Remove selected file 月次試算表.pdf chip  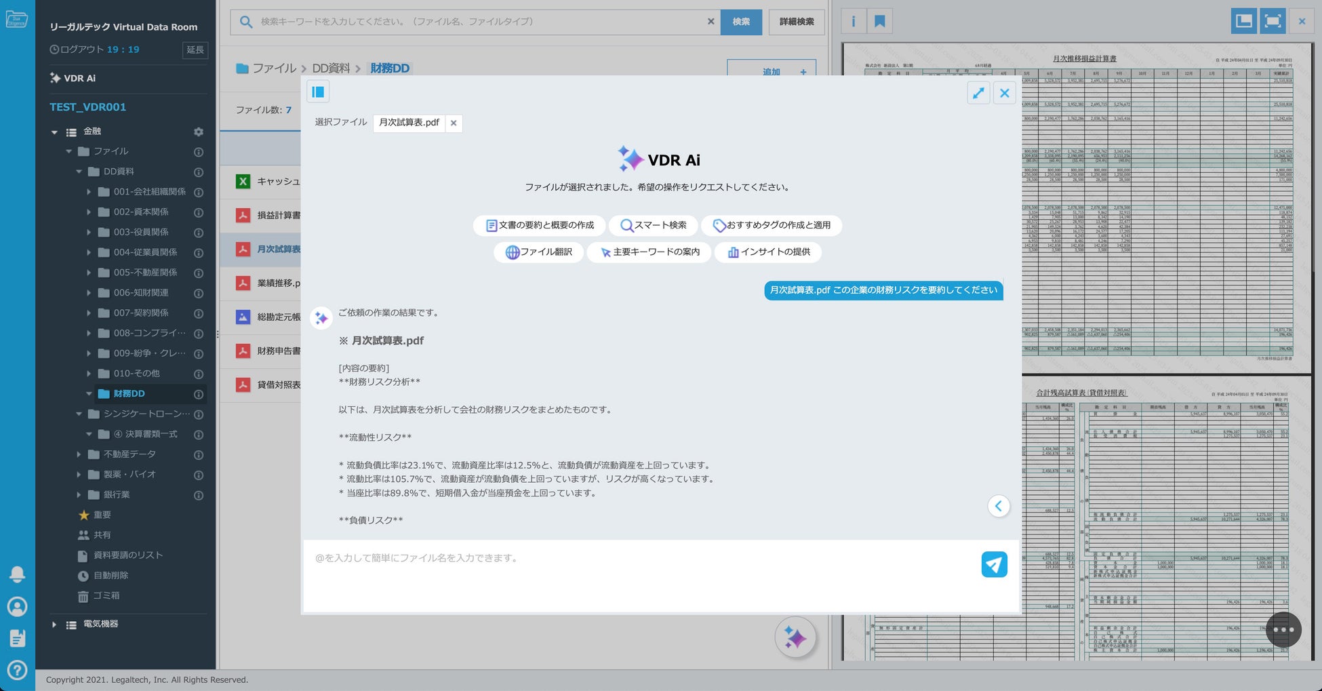pos(454,123)
